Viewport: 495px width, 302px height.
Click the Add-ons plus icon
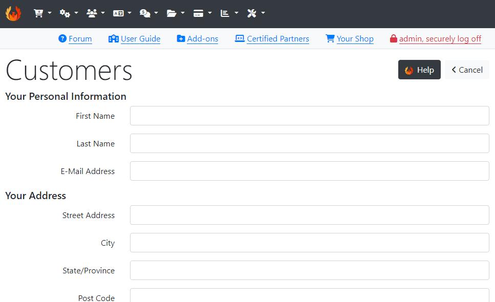tap(181, 38)
